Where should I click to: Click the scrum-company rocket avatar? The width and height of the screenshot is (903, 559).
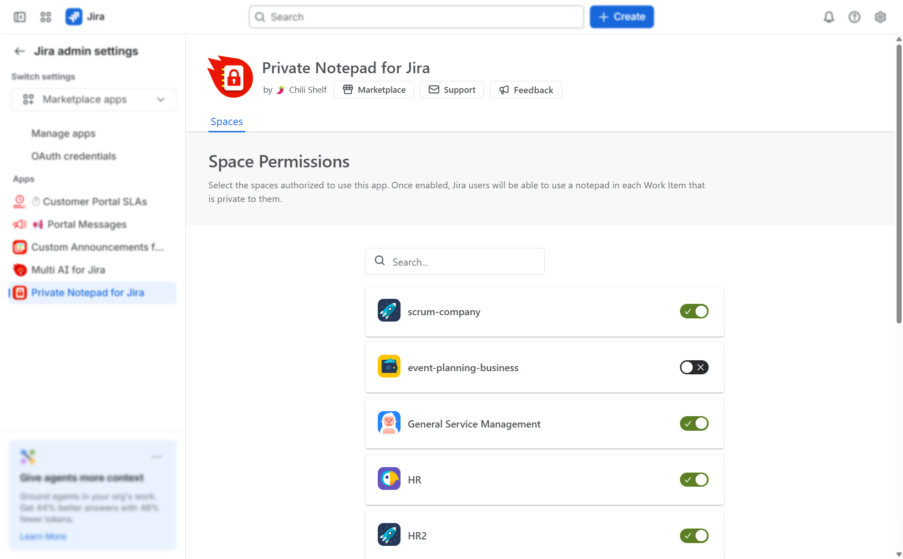pos(389,311)
